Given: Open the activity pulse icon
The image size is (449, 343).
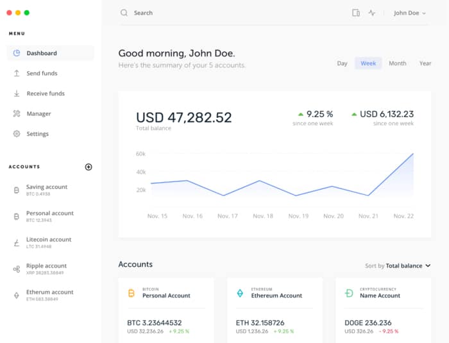Looking at the screenshot, I should pos(372,13).
